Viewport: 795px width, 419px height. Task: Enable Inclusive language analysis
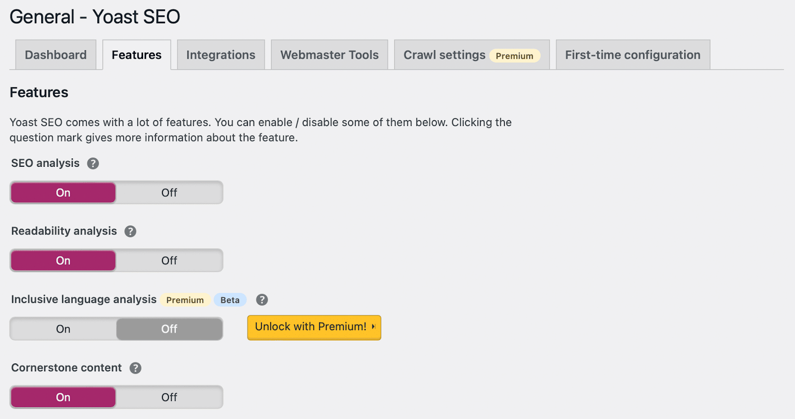point(63,329)
